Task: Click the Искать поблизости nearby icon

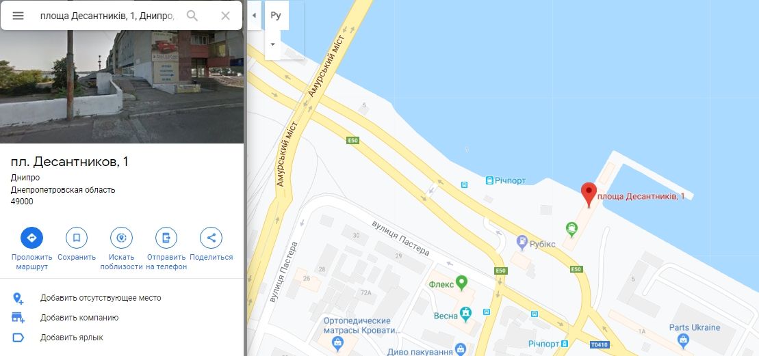Action: tap(122, 238)
